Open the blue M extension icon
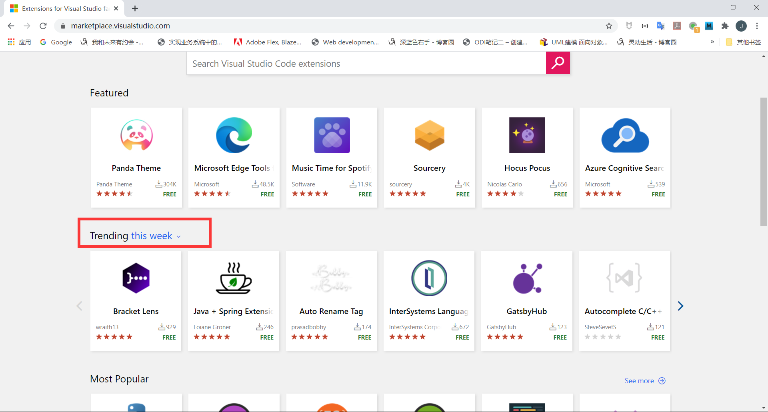The image size is (768, 412). tap(709, 26)
